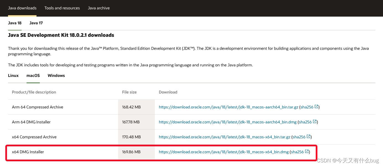Click external-link icon beside Arm 64 Compressed Archive sha256

(317, 107)
